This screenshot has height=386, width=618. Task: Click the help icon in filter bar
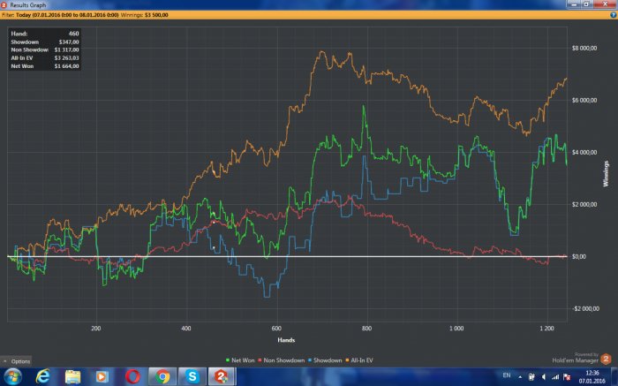click(614, 15)
